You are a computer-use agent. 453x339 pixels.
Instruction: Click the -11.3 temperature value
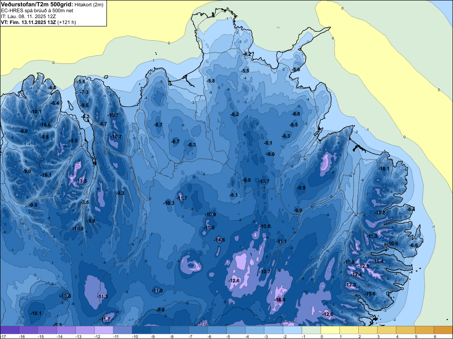pos(102,296)
